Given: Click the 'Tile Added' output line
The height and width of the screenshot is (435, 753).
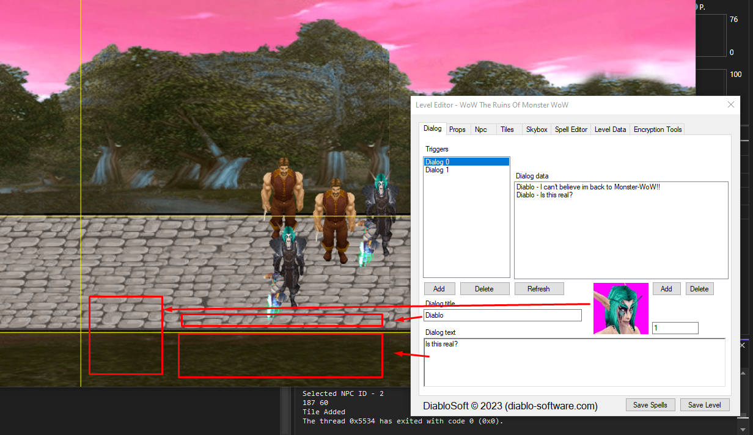Looking at the screenshot, I should click(x=324, y=412).
